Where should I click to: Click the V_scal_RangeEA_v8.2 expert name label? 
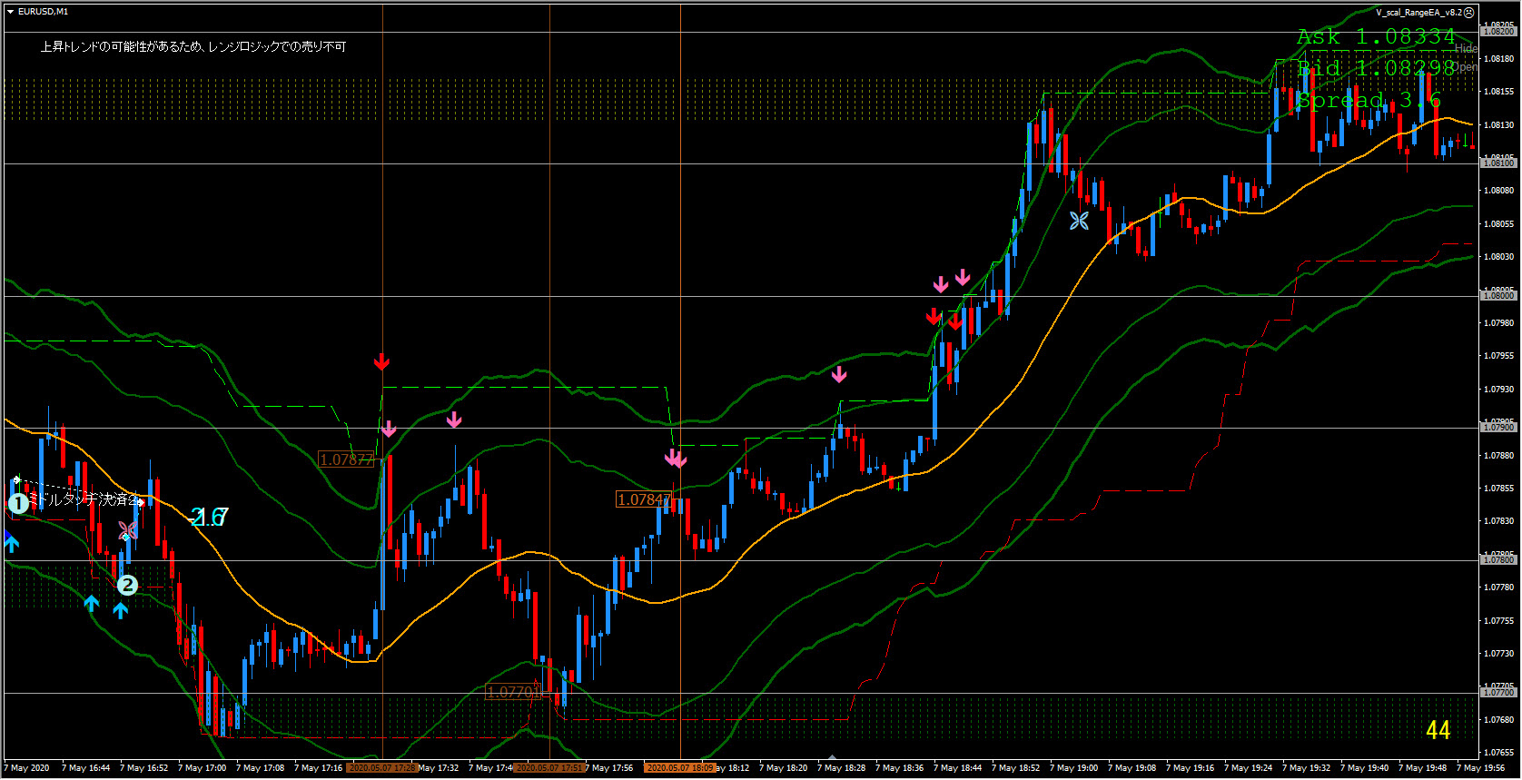(x=1418, y=13)
